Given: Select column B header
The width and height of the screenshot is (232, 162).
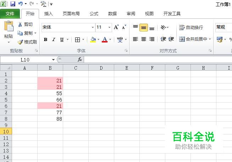Looking at the screenshot, I should click(x=50, y=68).
